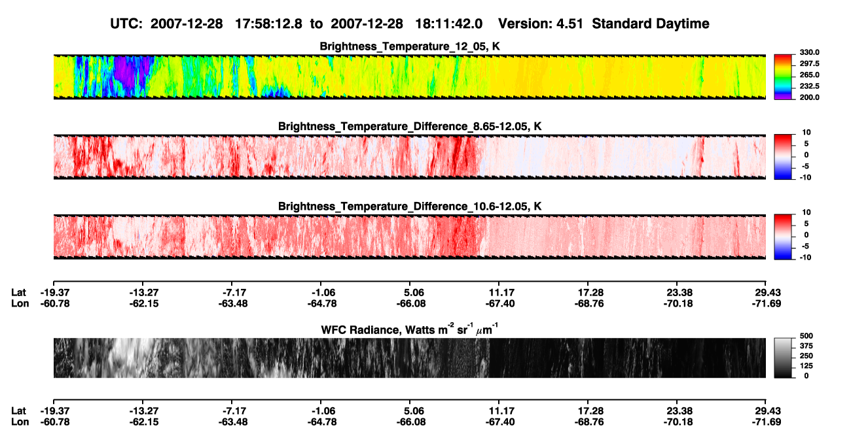851x436 pixels.
Task: Click the Brightness_Temperature_12_05, K panel title
Action: pyautogui.click(x=410, y=46)
